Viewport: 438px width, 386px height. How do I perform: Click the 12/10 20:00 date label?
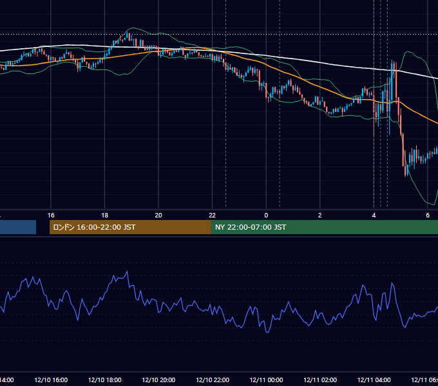coord(158,380)
